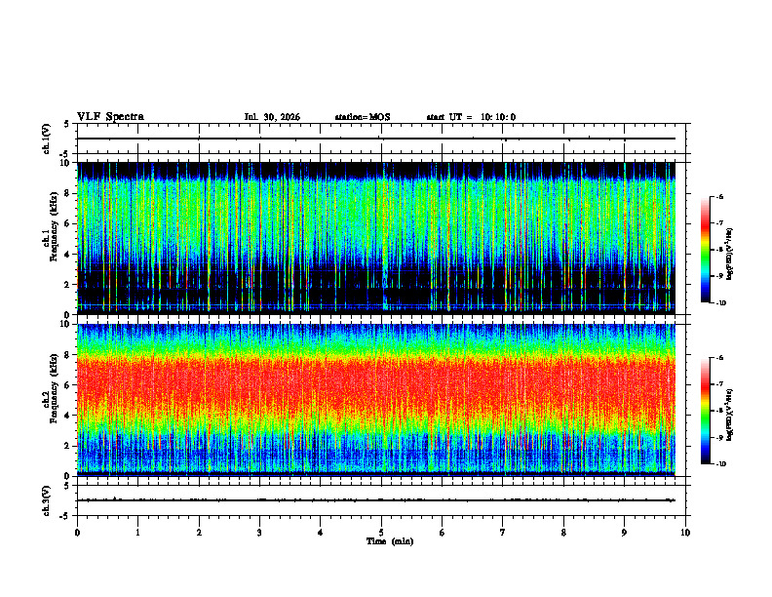Click time axis tick label '6'
The width and height of the screenshot is (772, 597).
click(443, 533)
